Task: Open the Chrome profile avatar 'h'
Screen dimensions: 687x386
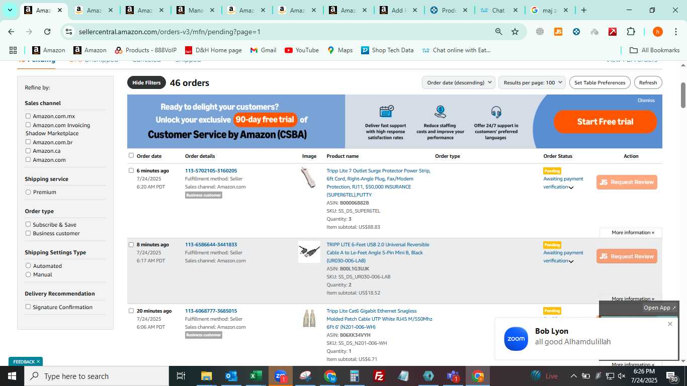Action: [657, 32]
